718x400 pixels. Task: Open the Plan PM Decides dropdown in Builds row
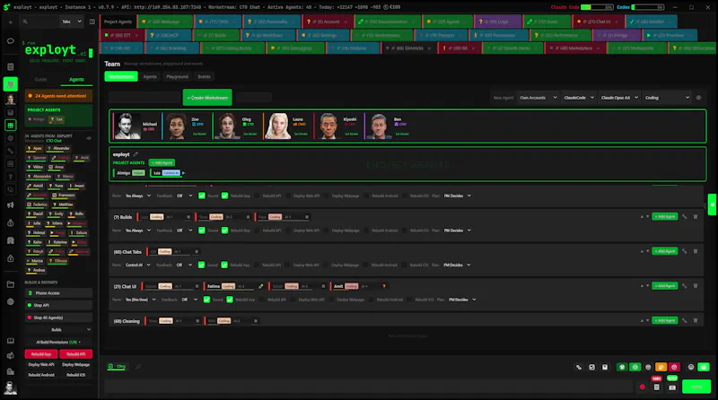pos(457,230)
